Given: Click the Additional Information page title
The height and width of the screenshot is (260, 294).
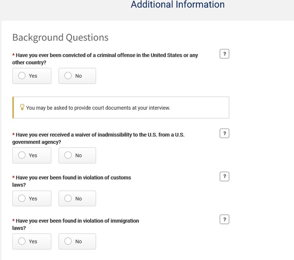Looking at the screenshot, I should coord(178,5).
